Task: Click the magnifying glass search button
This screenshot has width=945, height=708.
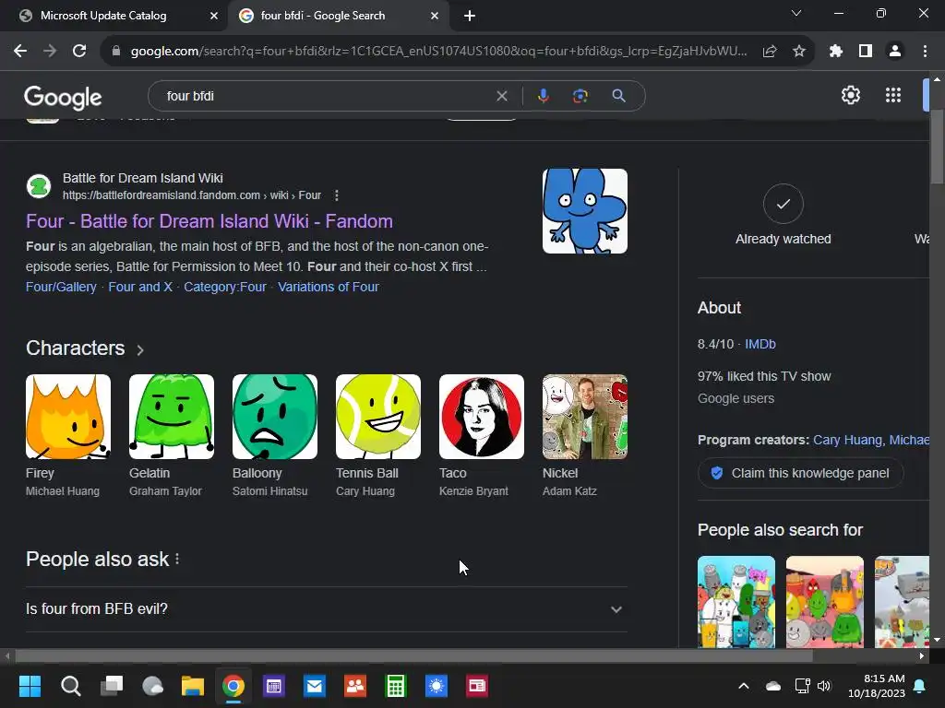Action: tap(618, 96)
